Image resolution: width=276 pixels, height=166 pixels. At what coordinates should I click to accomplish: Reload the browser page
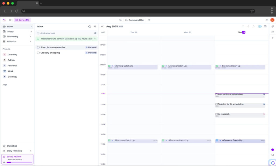pos(16,11)
